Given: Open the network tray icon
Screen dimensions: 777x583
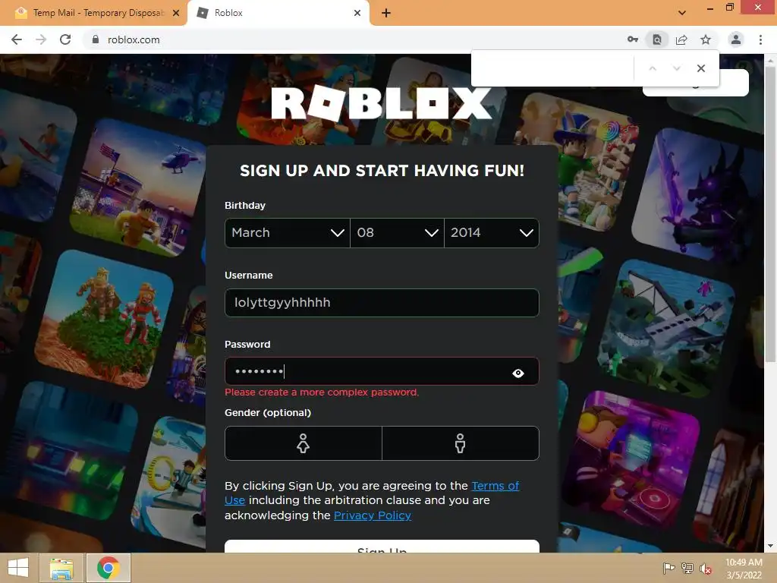Looking at the screenshot, I should click(687, 569).
